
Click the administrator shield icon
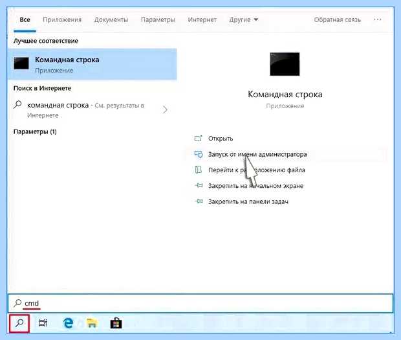199,154
